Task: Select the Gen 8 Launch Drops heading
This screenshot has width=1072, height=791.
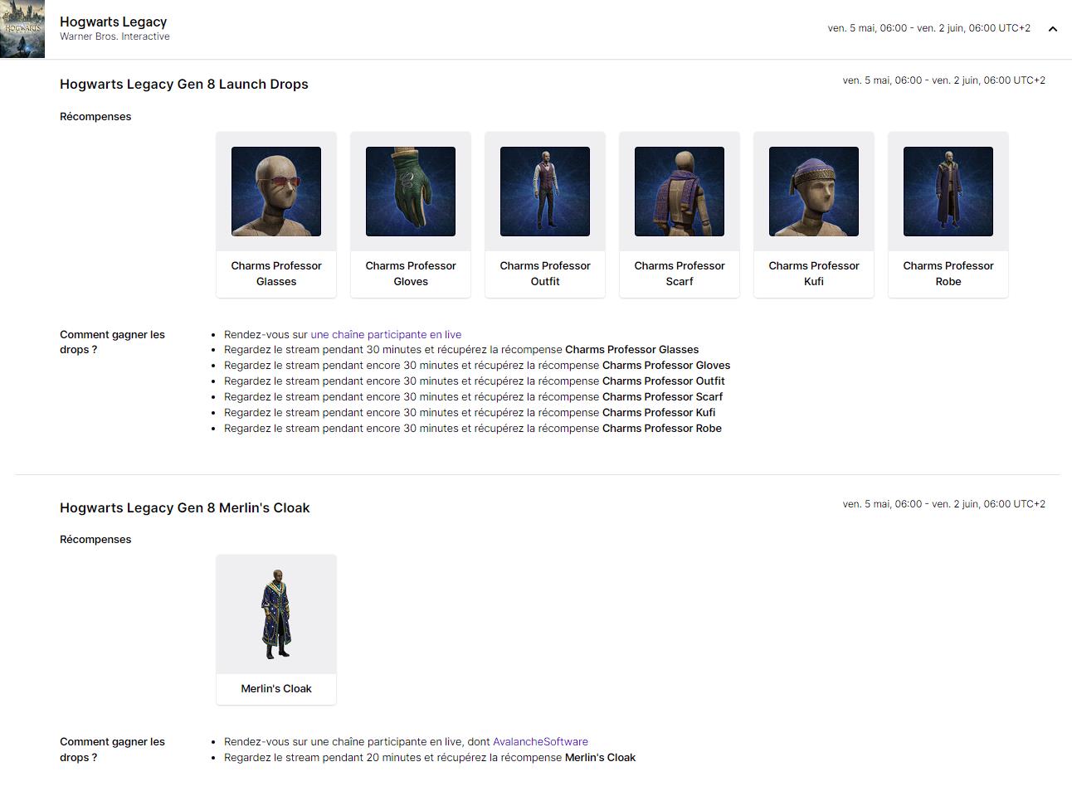Action: pyautogui.click(x=183, y=84)
